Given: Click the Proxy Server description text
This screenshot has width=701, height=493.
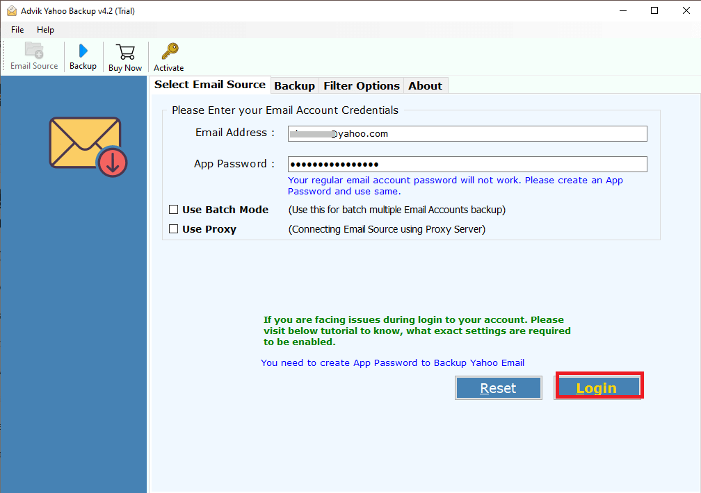Looking at the screenshot, I should click(x=387, y=229).
